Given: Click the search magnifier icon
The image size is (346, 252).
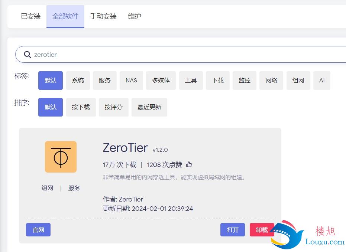Looking at the screenshot, I should pos(27,55).
